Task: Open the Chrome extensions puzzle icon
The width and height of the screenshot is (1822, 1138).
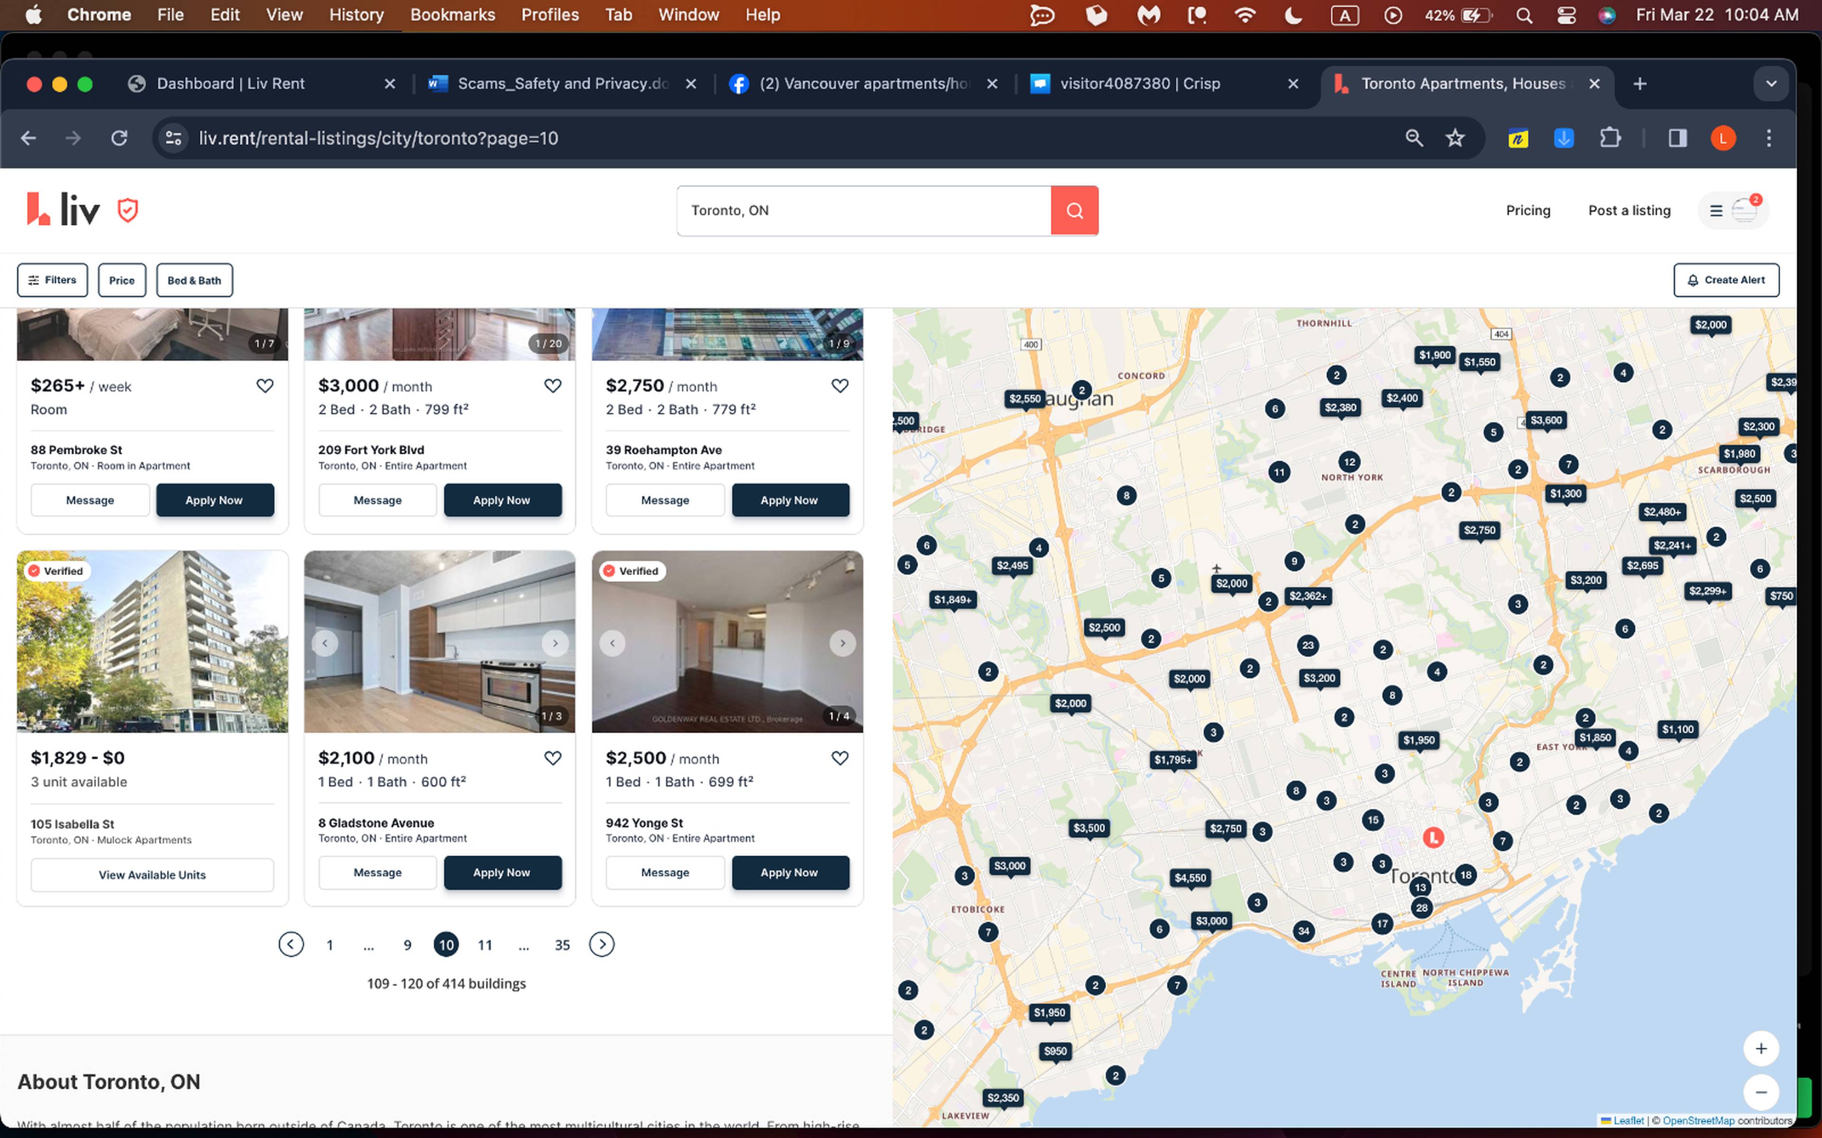Action: point(1610,138)
